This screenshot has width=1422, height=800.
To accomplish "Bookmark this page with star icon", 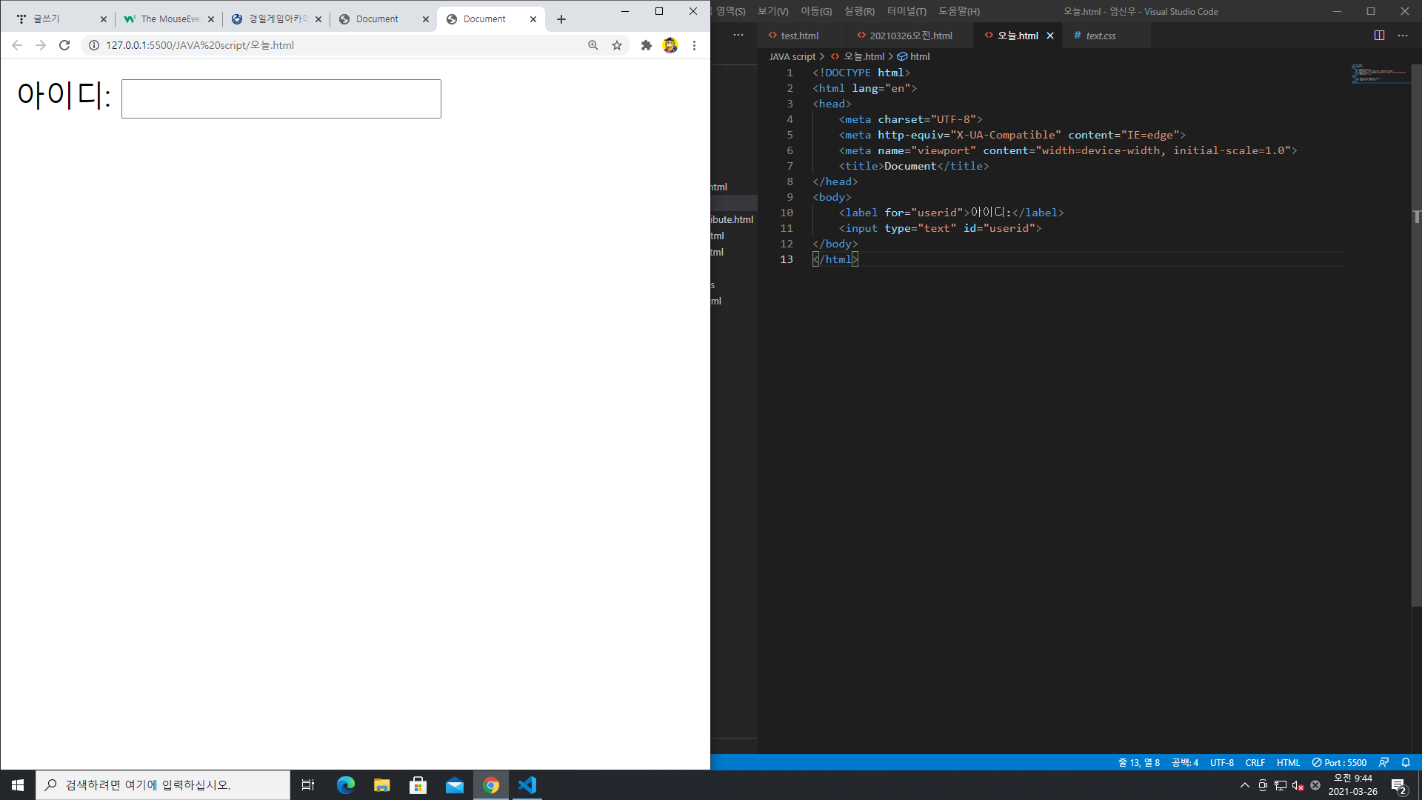I will tap(617, 45).
